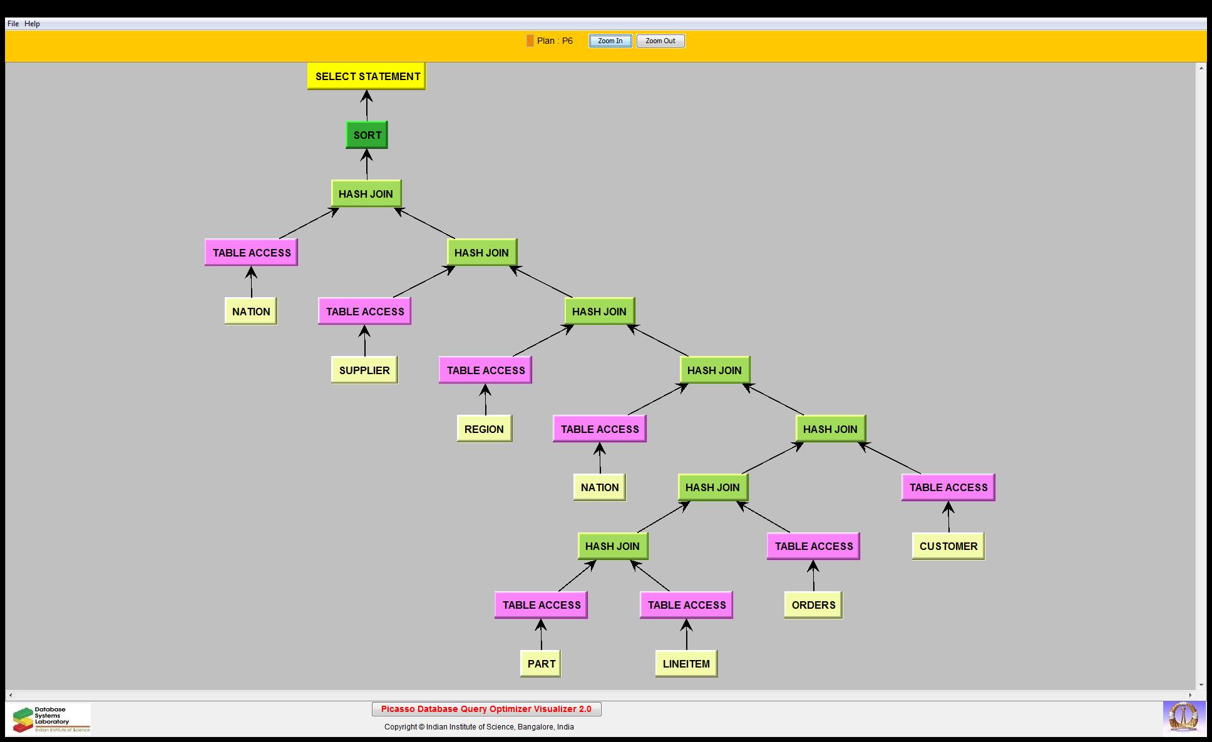Open the Help menu
This screenshot has width=1212, height=742.
coord(32,24)
